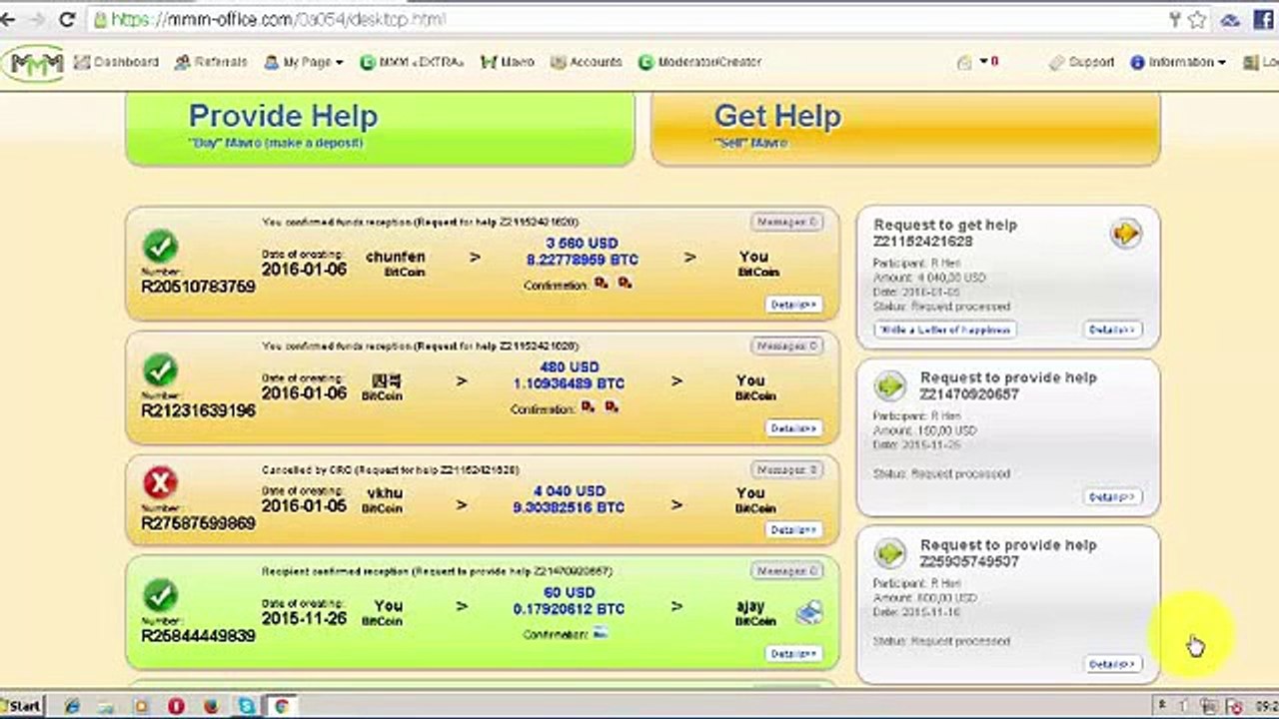Open the file explorer folder in the taskbar
The width and height of the screenshot is (1279, 719).
tap(107, 706)
